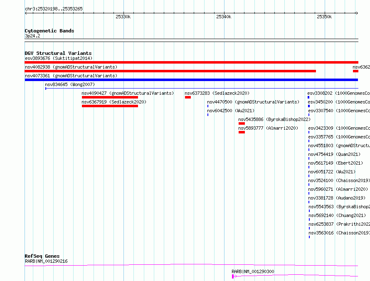Image resolution: width=370 pixels, height=281 pixels.
Task: Open nsv6253837 Prakrithi variant label
Action: click(x=339, y=224)
